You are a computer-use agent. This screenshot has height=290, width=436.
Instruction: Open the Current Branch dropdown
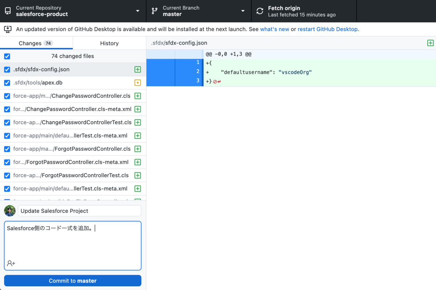click(243, 11)
